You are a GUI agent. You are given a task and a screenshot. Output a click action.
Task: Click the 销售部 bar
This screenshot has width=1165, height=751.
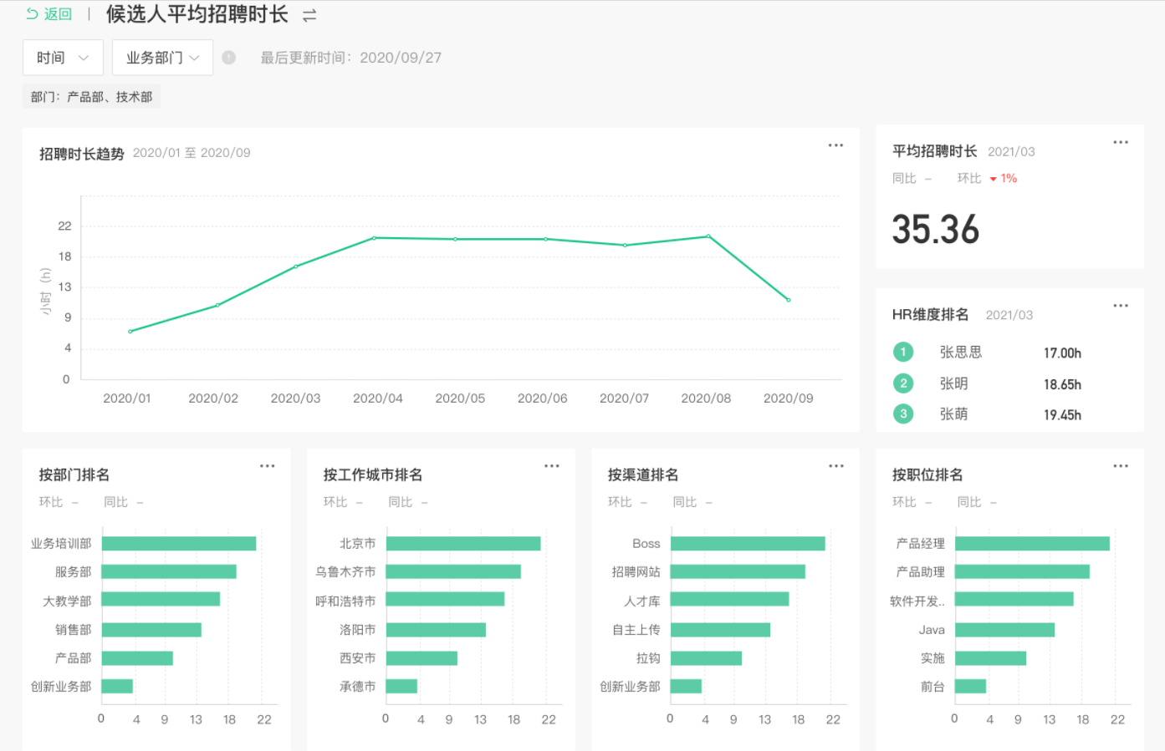151,630
